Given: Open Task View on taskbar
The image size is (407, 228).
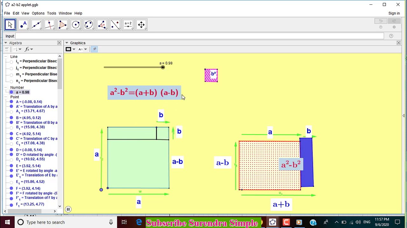Looking at the screenshot, I should coord(124,222).
